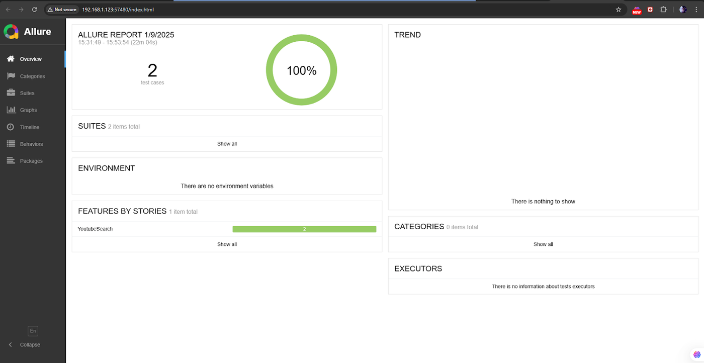Click the red extension icon beside NEW
Viewport: 704px width, 363px height.
[x=651, y=10]
